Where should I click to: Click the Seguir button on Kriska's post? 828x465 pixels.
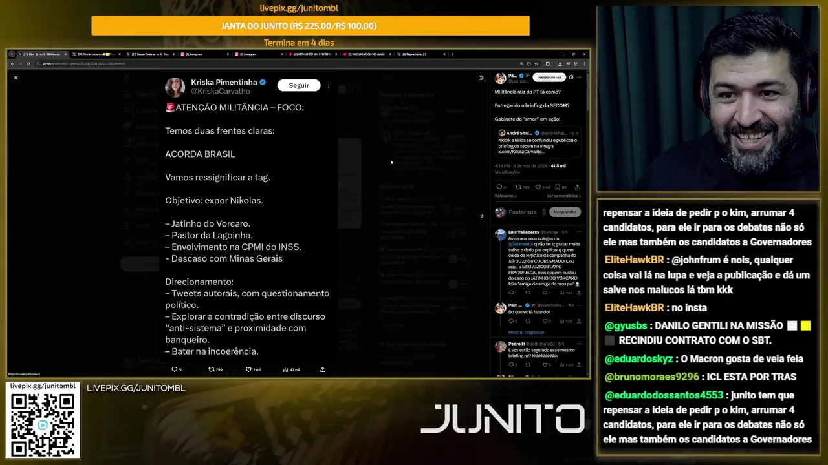299,85
